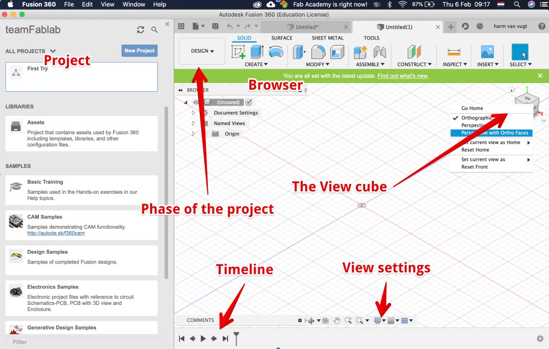Screen dimensions: 549x349
Task: Click the New Component icon
Action: point(361,52)
